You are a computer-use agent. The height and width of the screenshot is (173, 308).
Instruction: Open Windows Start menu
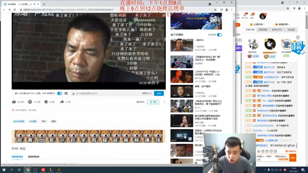(x=4, y=170)
